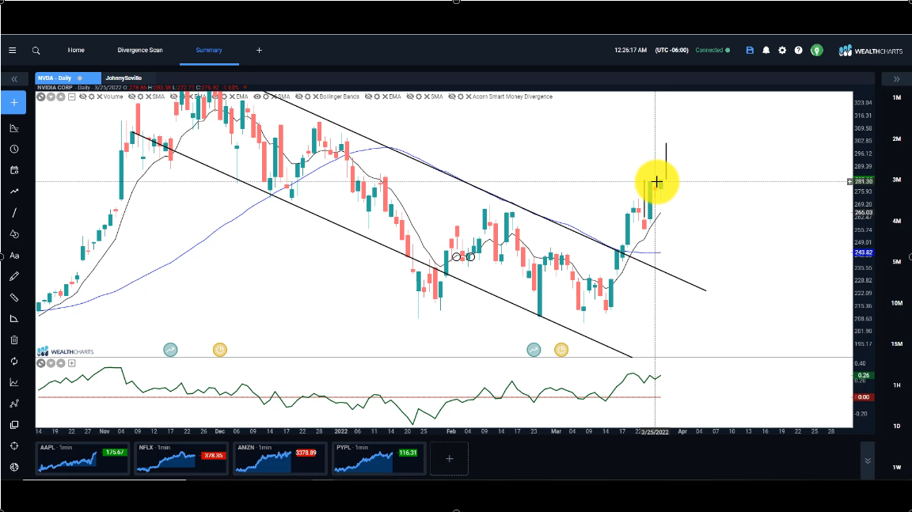Go to the Home tab
912x512 pixels.
pyautogui.click(x=76, y=51)
